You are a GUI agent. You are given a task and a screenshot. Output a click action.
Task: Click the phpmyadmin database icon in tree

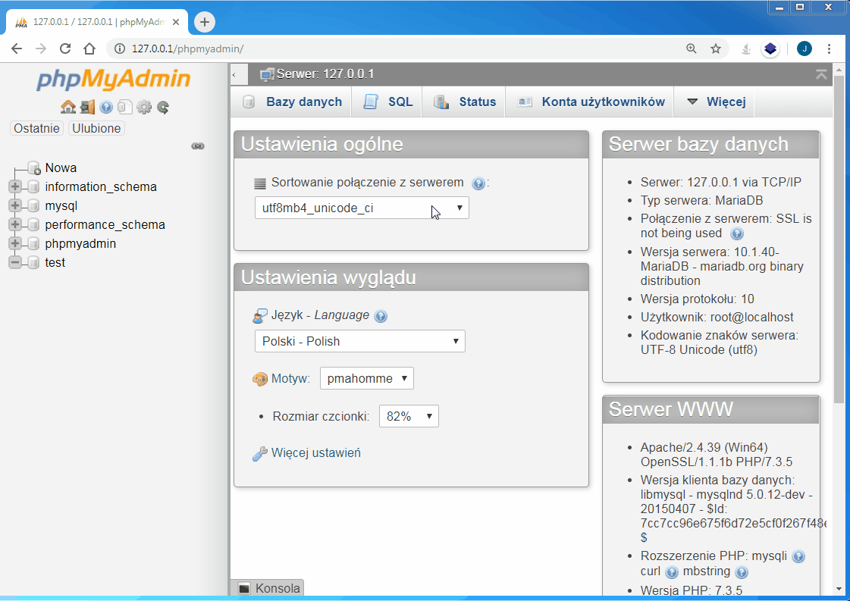(x=33, y=244)
